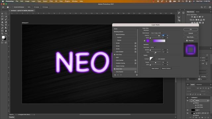The height and width of the screenshot is (119, 212).
Task: Swap foreground and background colors arrow
Action: 6,36
